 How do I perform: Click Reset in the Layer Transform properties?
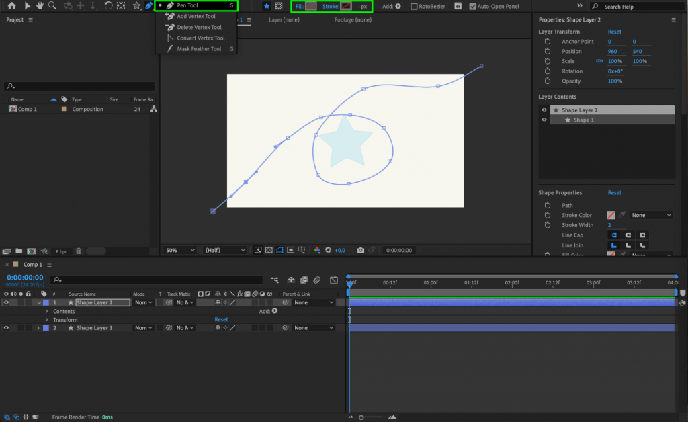coord(614,32)
